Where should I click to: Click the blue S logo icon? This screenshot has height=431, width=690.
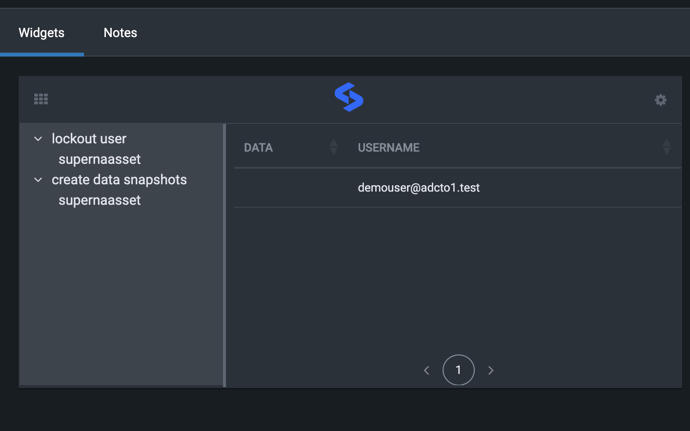point(349,97)
